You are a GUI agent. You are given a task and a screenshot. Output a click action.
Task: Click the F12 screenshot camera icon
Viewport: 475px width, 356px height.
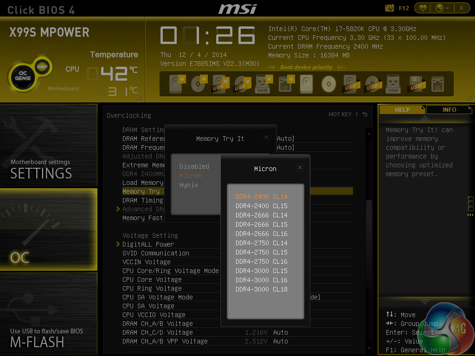coord(389,8)
